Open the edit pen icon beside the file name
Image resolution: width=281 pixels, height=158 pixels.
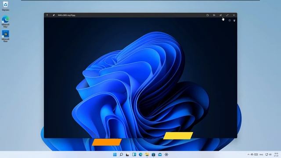54,15
